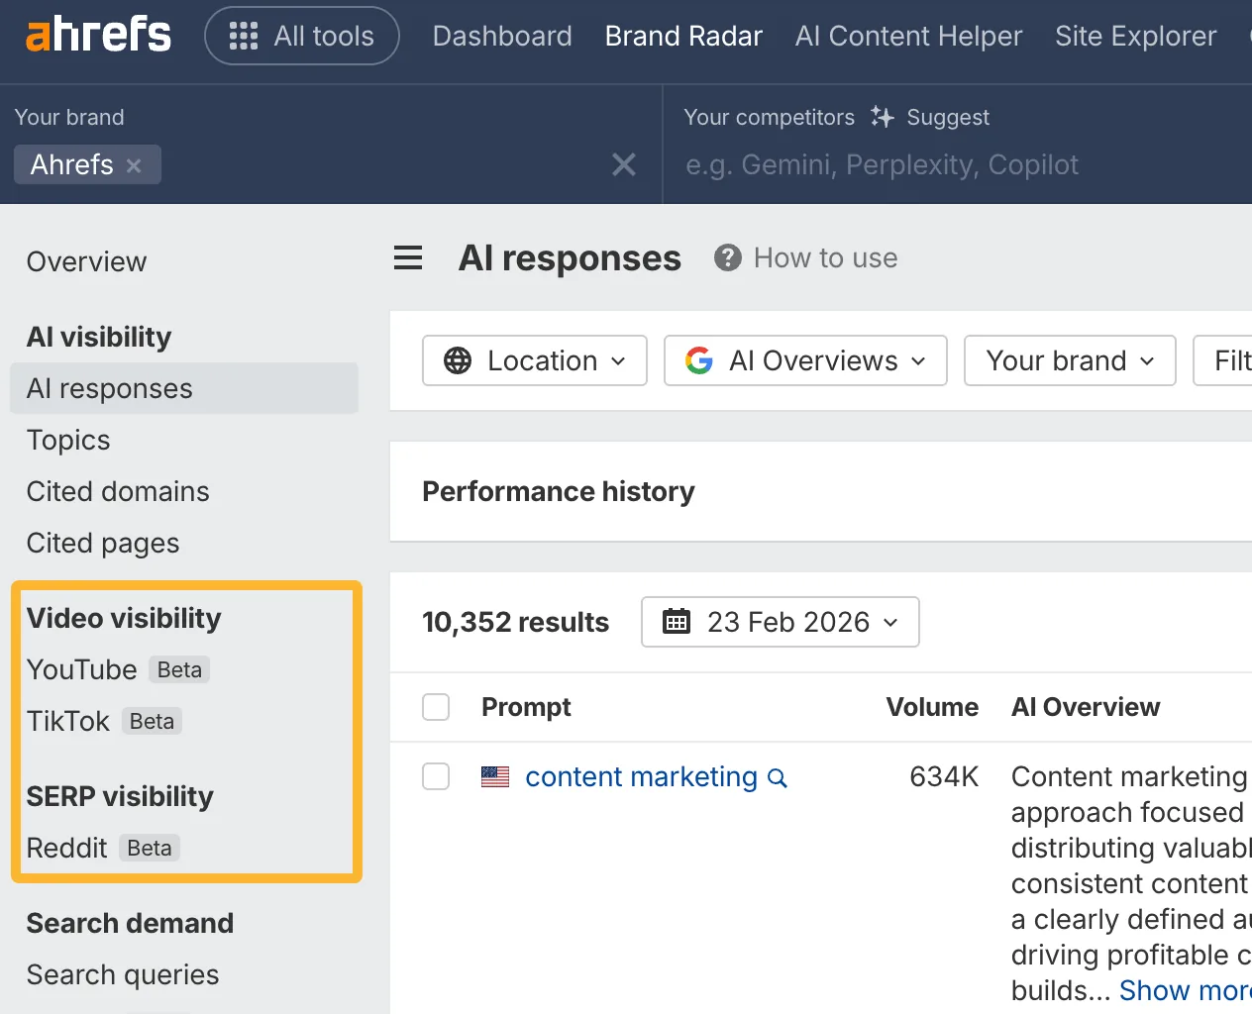Click the How to use question mark icon
Screen dimensions: 1252x1014
click(x=728, y=257)
